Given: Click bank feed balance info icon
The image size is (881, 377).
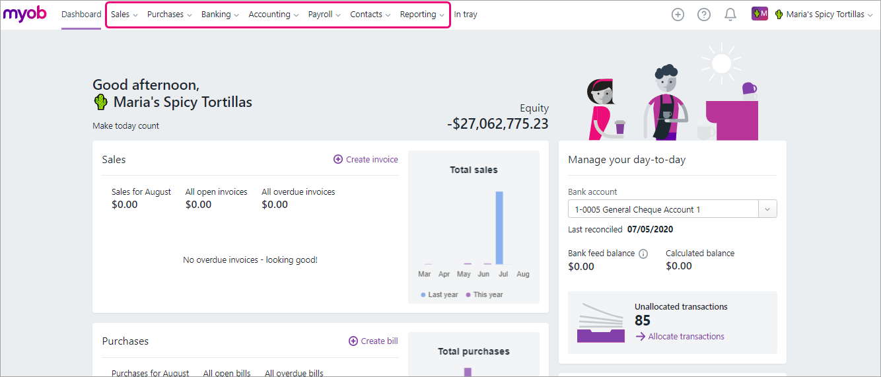Looking at the screenshot, I should tap(643, 254).
